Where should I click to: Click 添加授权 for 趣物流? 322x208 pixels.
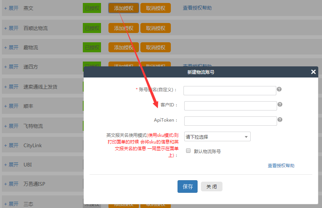[x=124, y=47]
